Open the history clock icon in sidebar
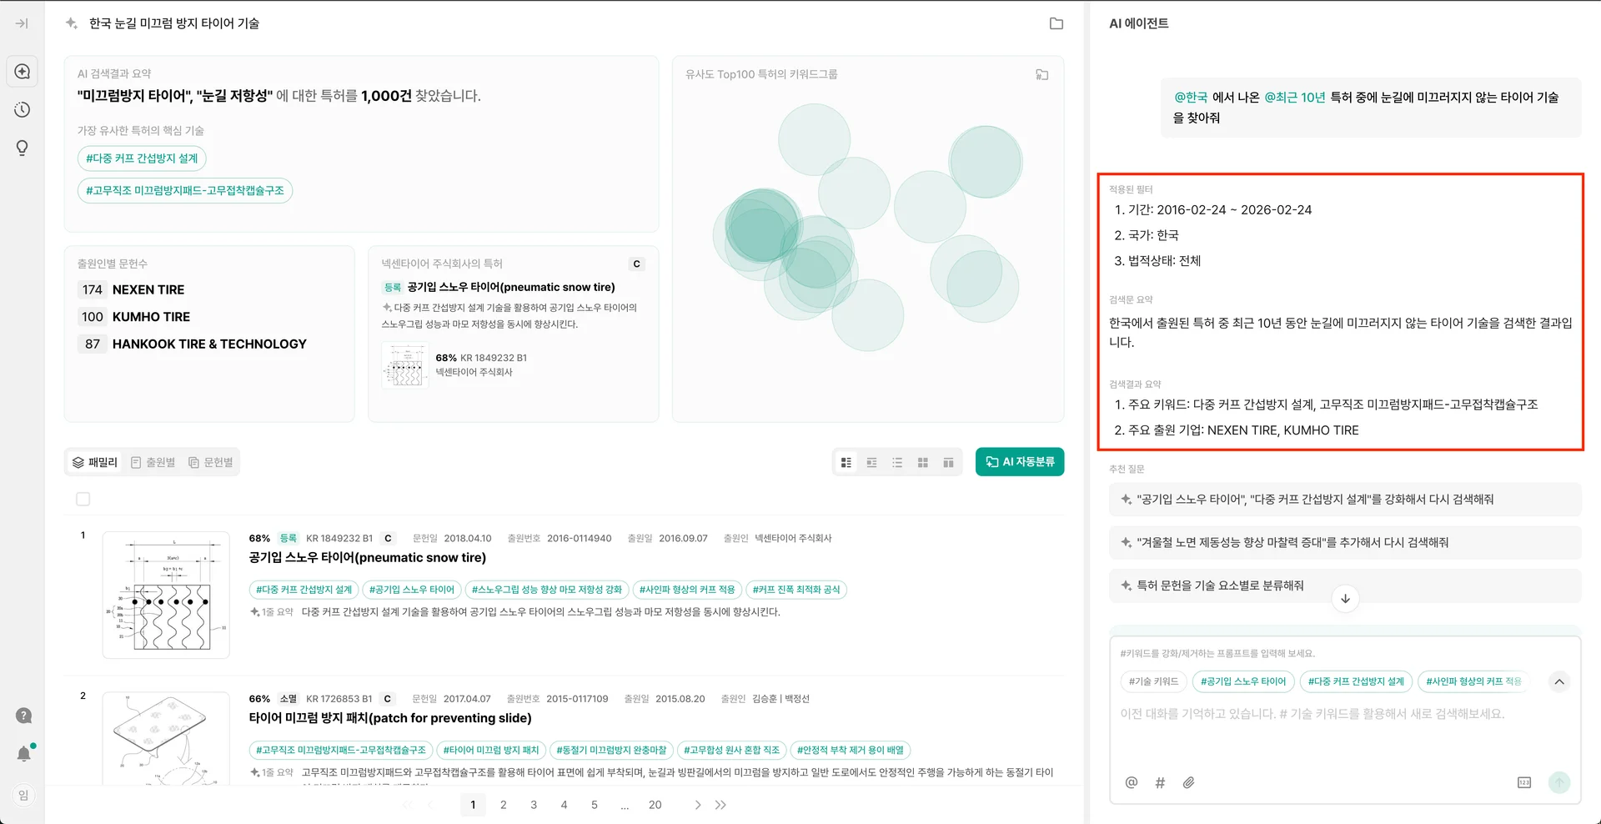Image resolution: width=1601 pixels, height=824 pixels. [x=23, y=110]
